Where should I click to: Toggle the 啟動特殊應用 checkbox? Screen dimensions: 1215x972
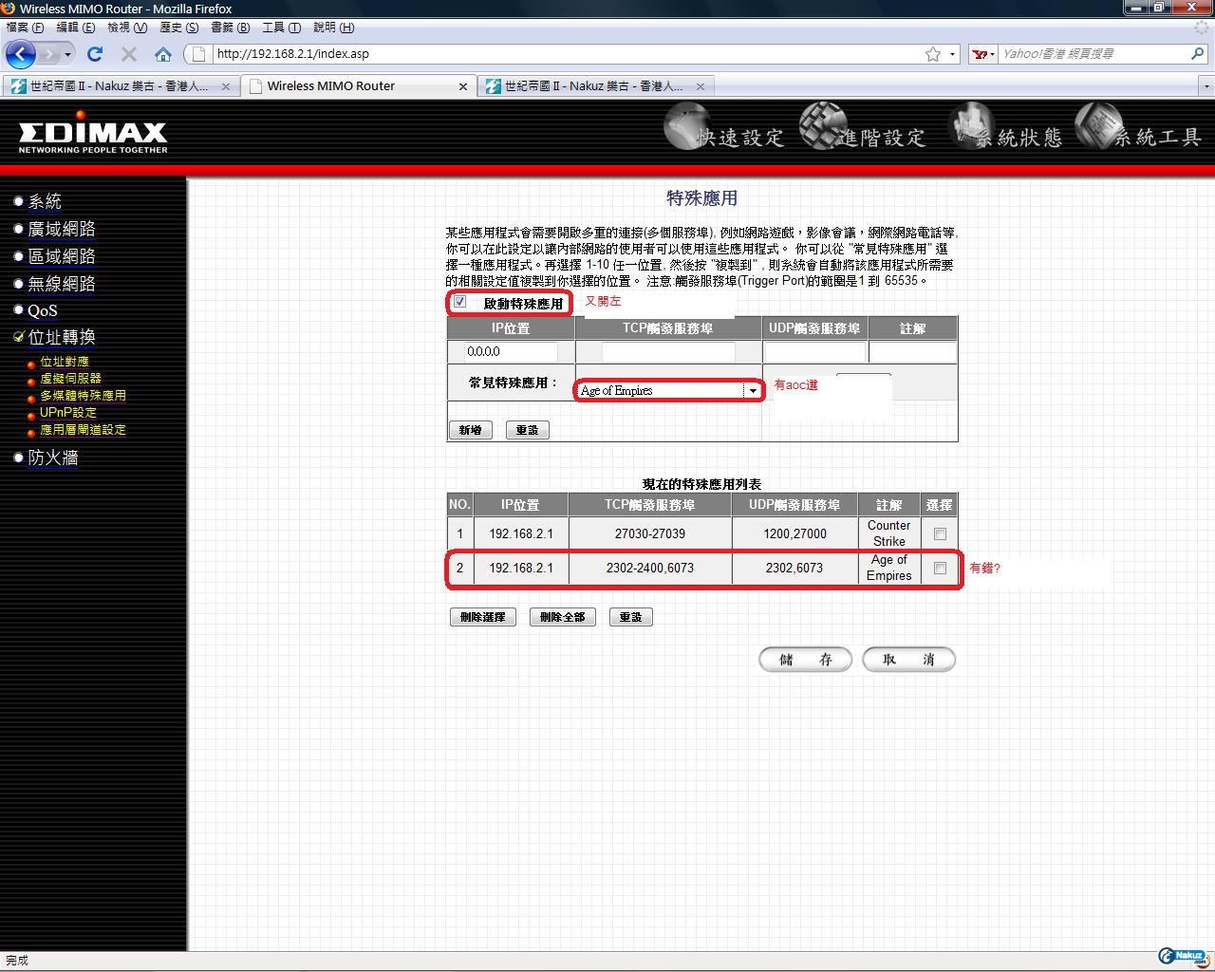pos(460,303)
